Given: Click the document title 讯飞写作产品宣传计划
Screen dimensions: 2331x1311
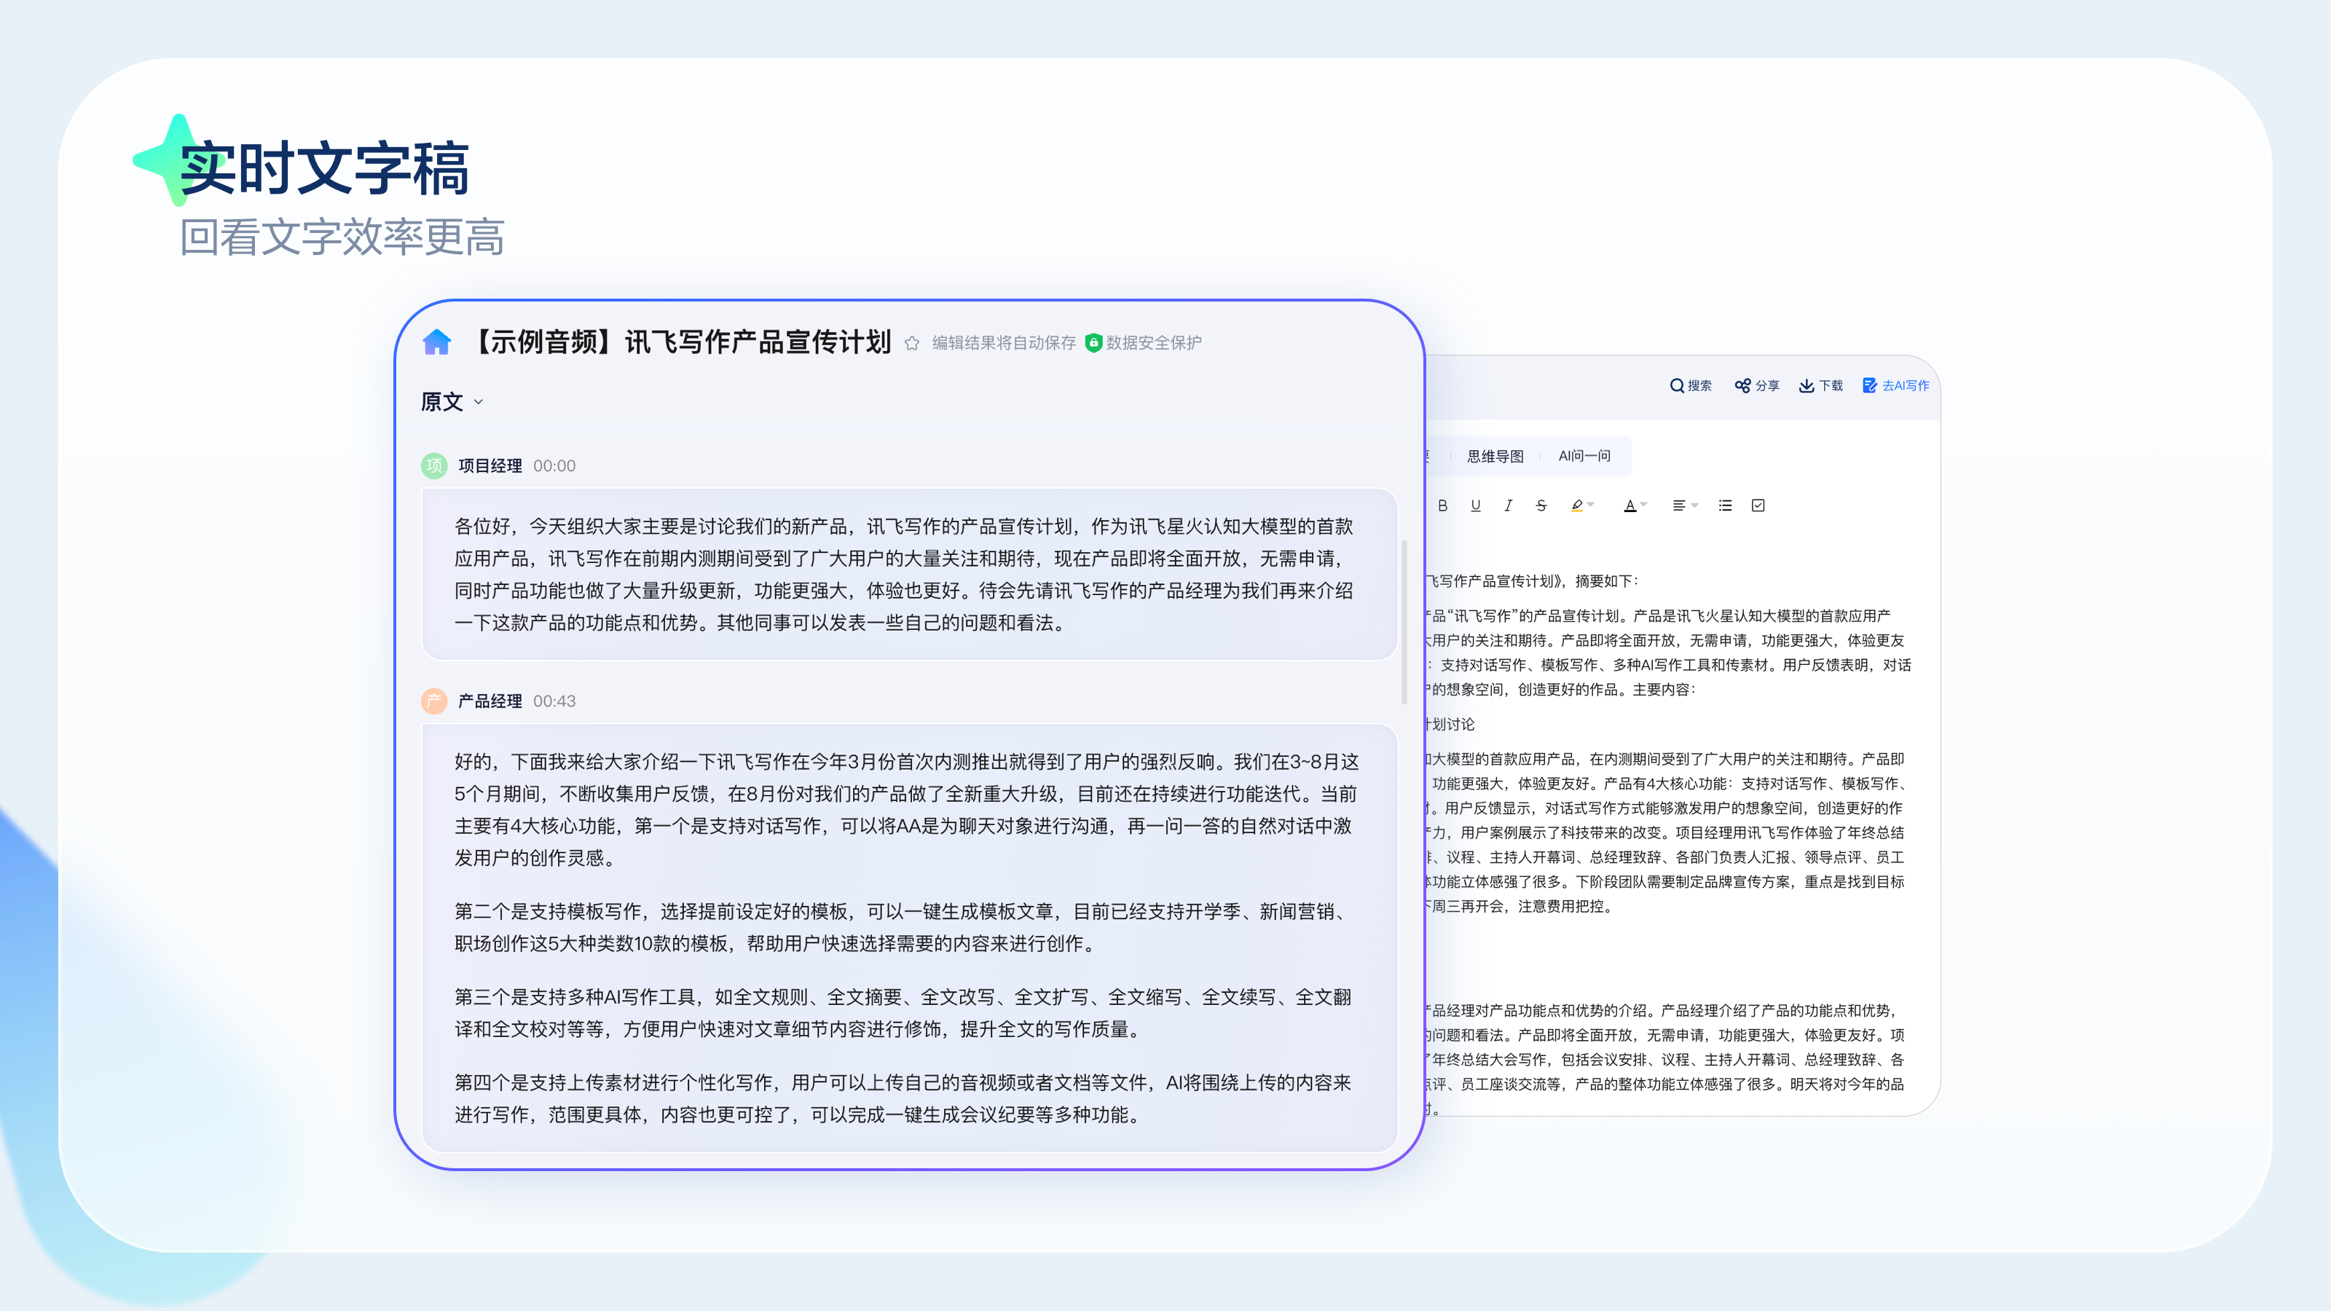Looking at the screenshot, I should tap(758, 342).
